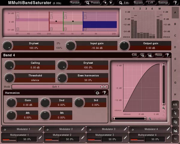This screenshot has height=144, width=180.
Task: Click the Even harmonics 50.0% value
Action: pyautogui.click(x=88, y=80)
